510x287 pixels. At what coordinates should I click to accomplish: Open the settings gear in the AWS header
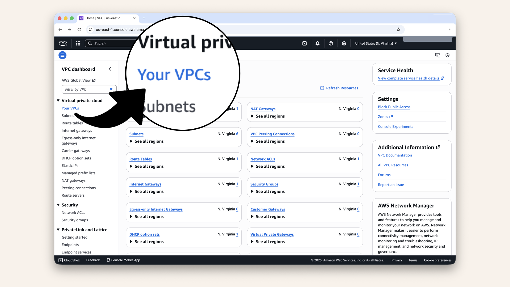pos(344,43)
